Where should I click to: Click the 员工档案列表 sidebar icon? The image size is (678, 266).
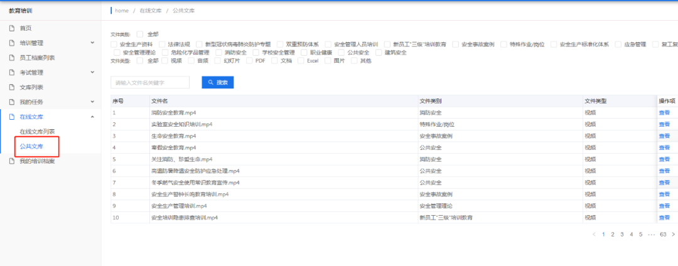click(x=11, y=58)
